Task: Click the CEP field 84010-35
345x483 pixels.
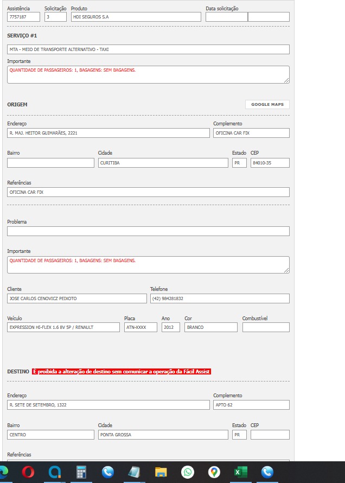Action: 270,163
